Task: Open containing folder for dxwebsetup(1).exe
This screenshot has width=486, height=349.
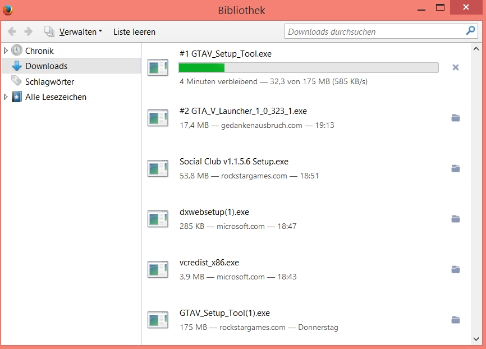Action: pyautogui.click(x=455, y=219)
